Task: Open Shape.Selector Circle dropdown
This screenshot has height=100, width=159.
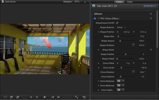Action: tap(121, 27)
